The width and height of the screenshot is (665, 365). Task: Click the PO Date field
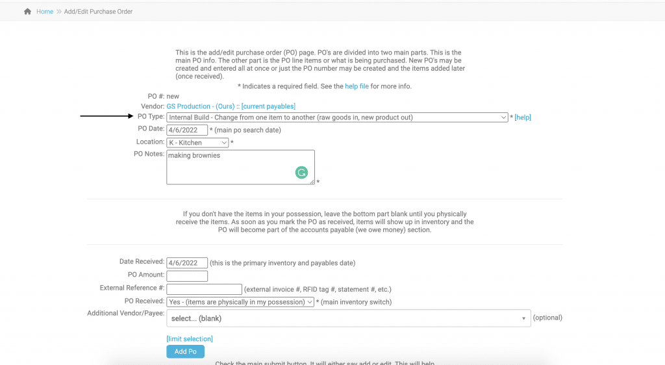[187, 130]
